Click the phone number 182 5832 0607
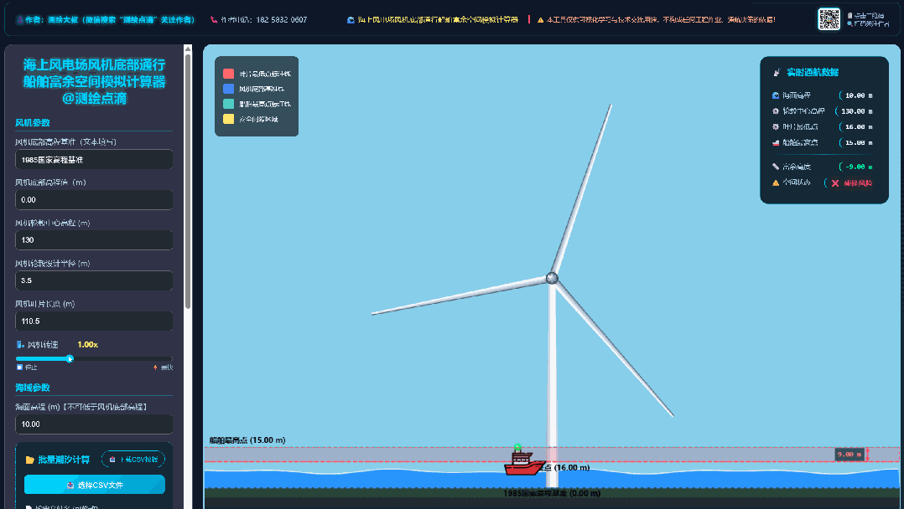Screen dimensions: 904x509 [x=282, y=19]
